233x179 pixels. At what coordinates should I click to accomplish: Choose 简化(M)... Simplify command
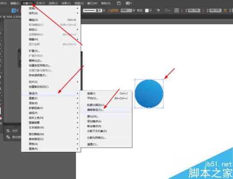click(x=106, y=116)
